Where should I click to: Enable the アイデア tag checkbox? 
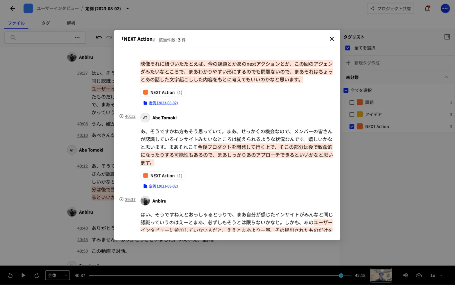pyautogui.click(x=352, y=115)
